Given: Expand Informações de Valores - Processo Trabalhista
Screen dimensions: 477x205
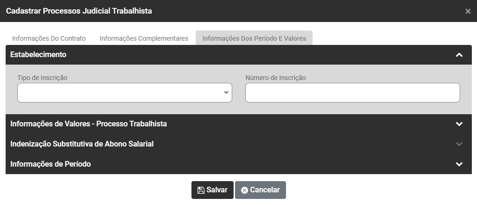Looking at the screenshot, I should pos(89,124).
